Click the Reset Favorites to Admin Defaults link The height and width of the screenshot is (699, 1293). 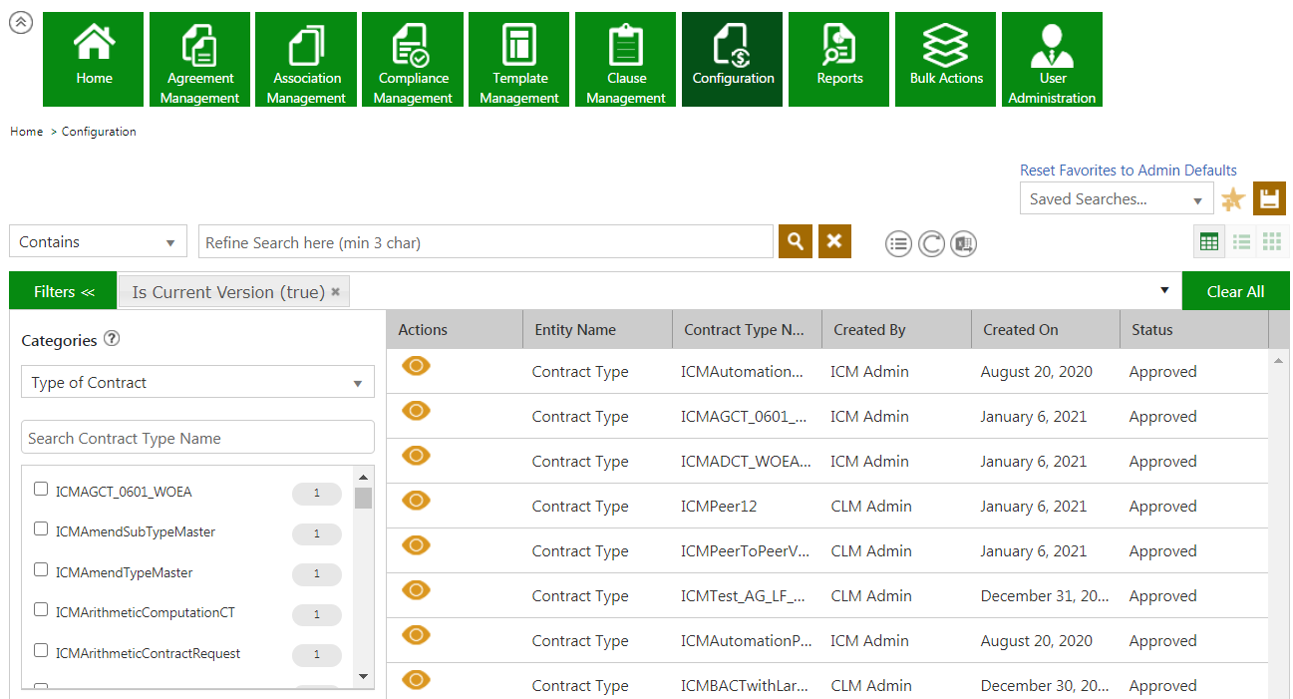pos(1128,171)
